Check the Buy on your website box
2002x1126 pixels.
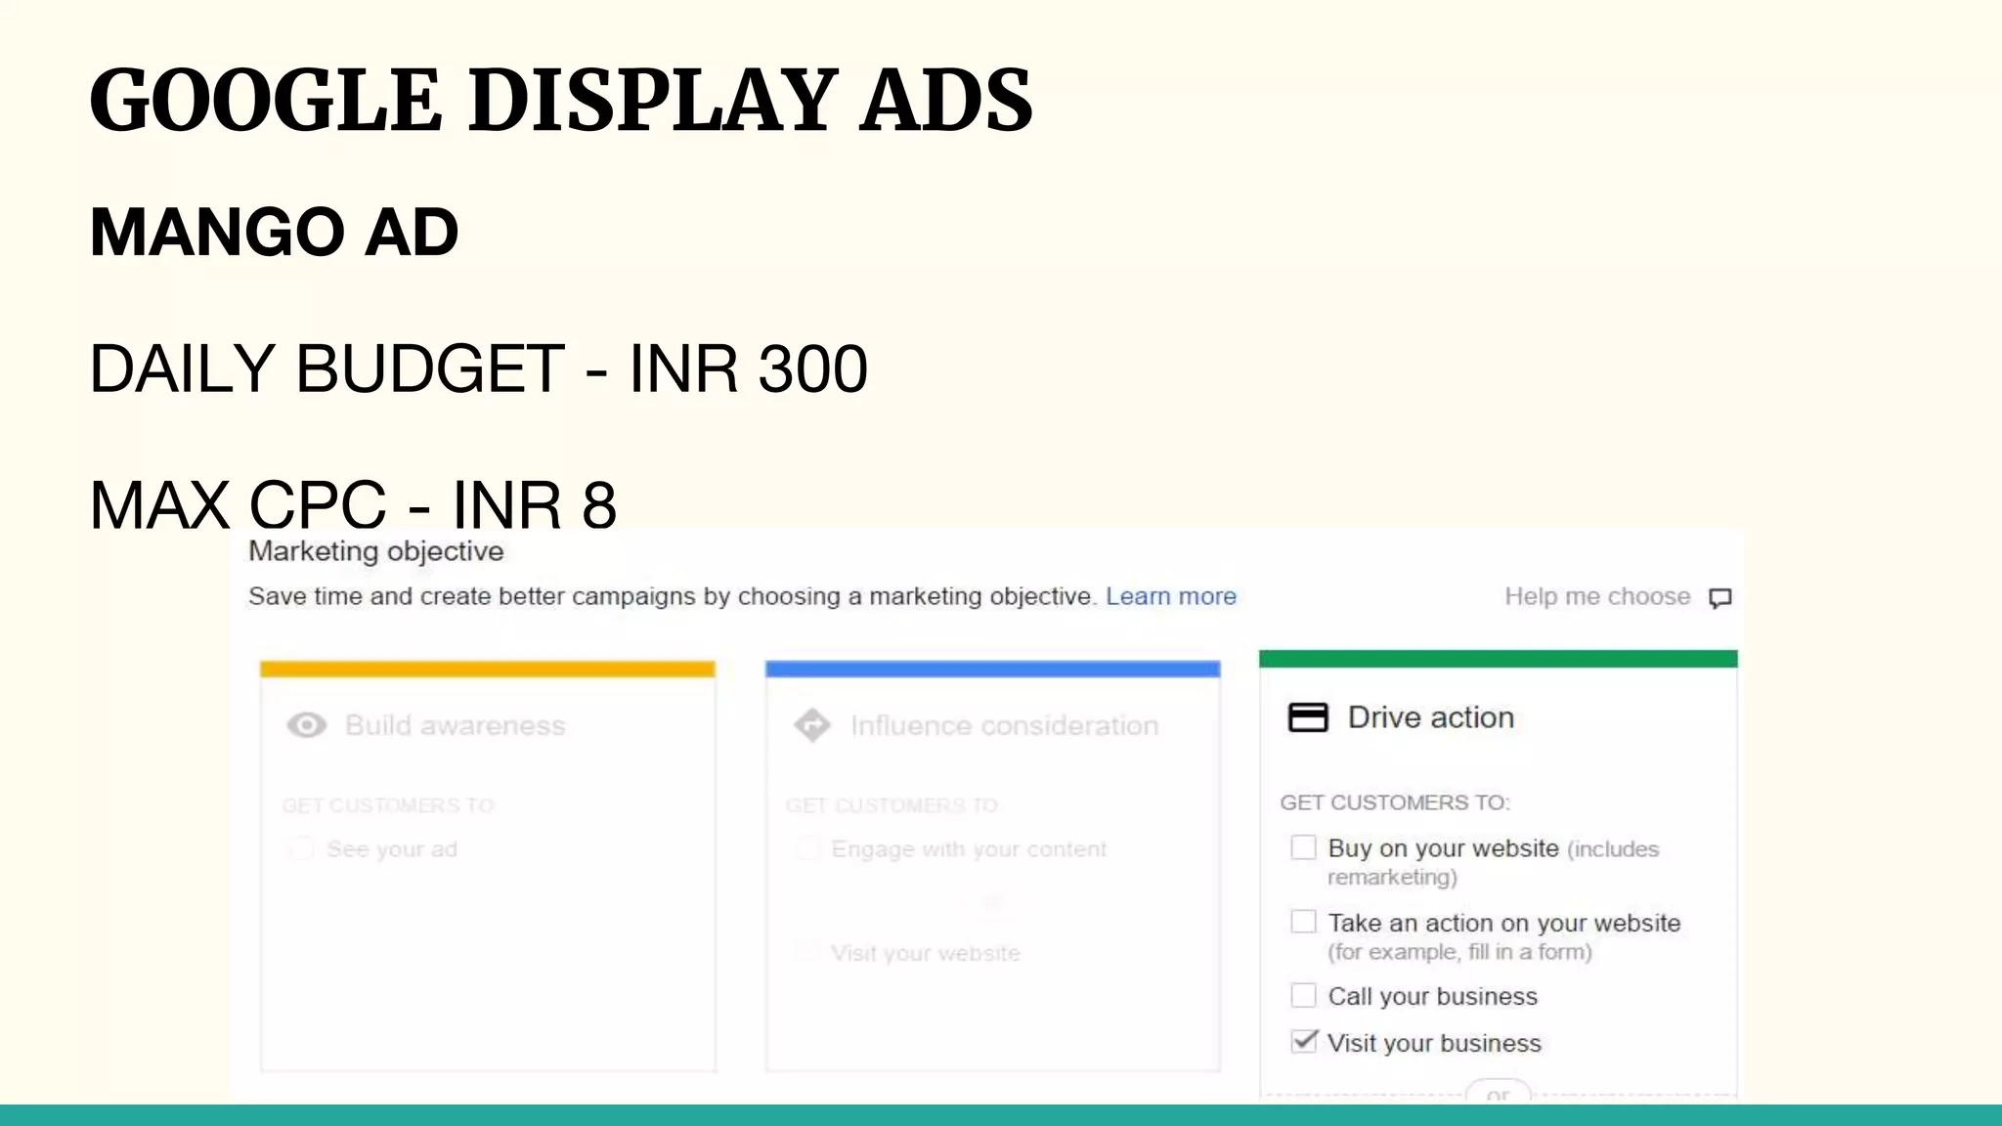pyautogui.click(x=1303, y=847)
